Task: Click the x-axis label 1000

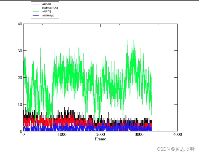Action: pyautogui.click(x=62, y=134)
